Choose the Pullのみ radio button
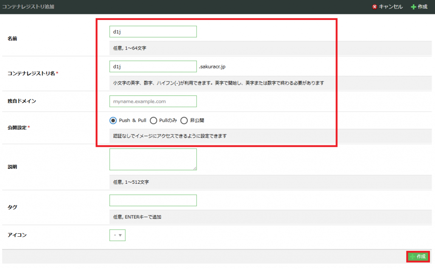This screenshot has width=435, height=269. 154,120
